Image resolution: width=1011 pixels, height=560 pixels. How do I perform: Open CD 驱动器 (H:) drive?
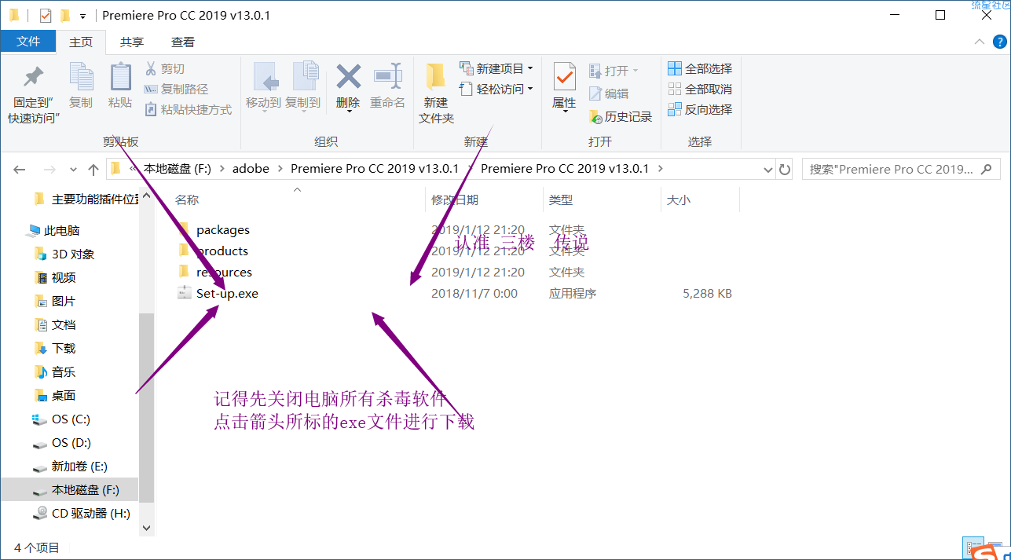click(82, 514)
